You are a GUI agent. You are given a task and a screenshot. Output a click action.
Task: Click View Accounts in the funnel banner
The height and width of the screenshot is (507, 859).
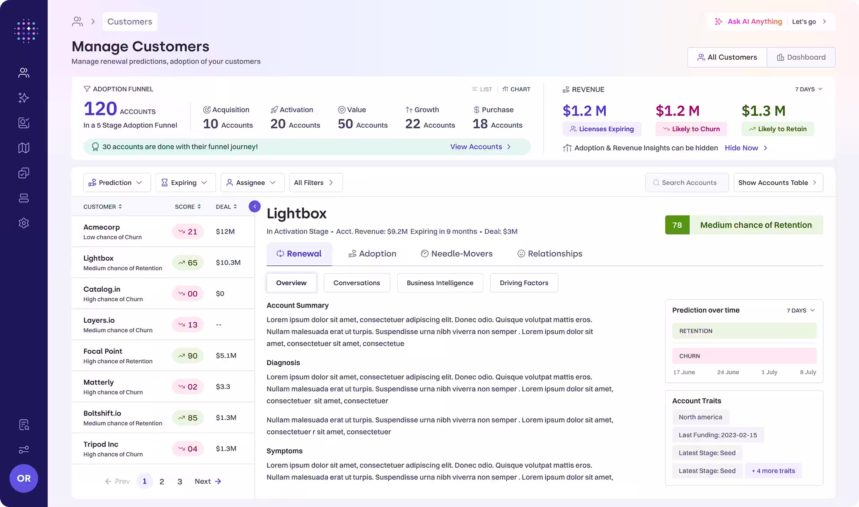(x=480, y=146)
